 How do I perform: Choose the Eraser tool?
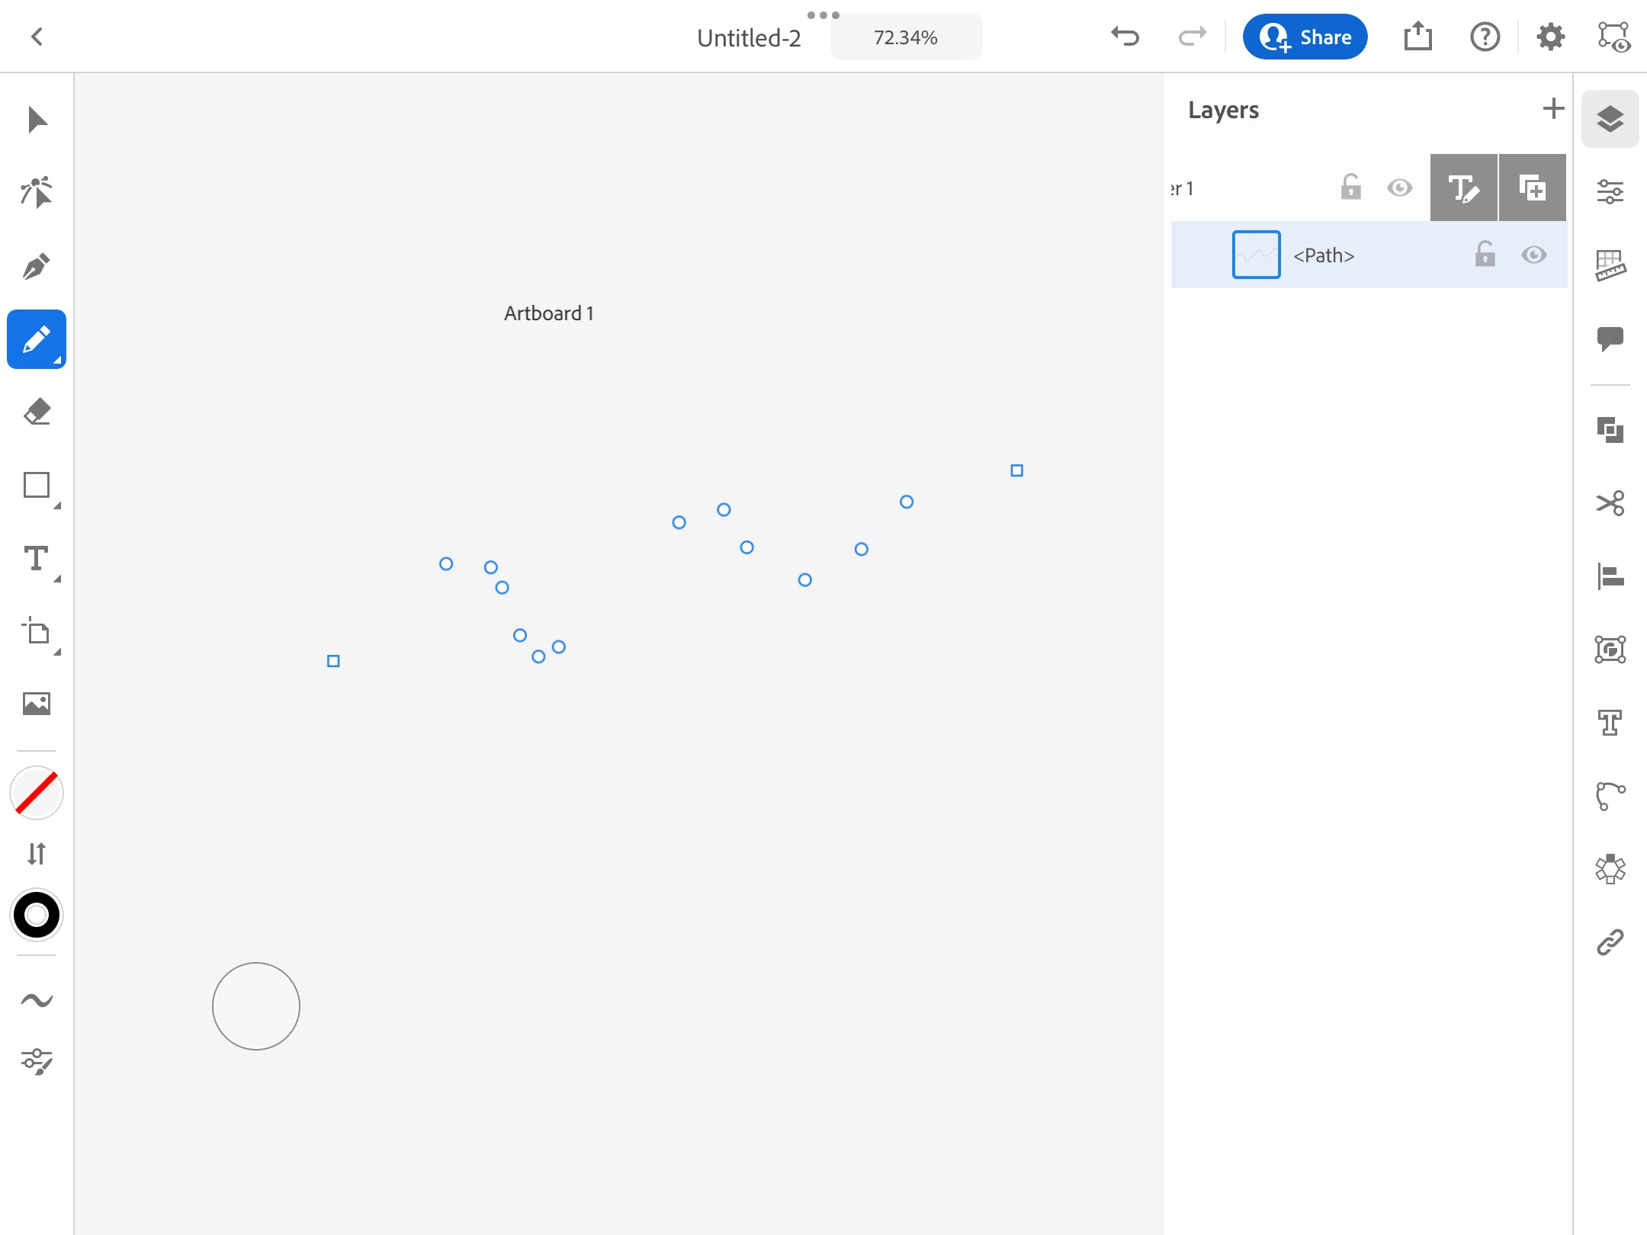tap(37, 412)
